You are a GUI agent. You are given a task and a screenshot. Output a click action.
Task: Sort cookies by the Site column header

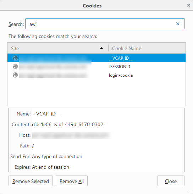pos(58,48)
